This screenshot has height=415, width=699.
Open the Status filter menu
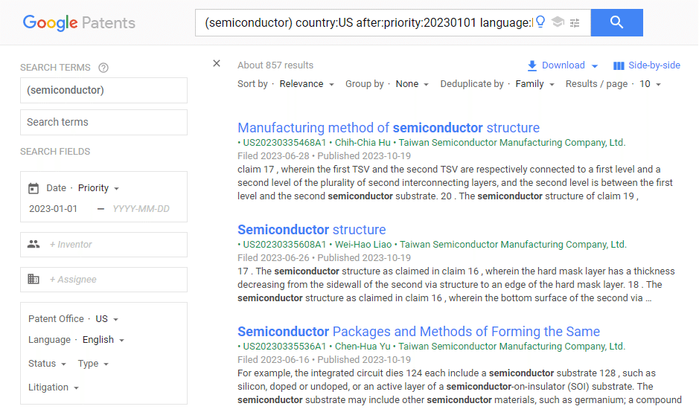(x=47, y=364)
